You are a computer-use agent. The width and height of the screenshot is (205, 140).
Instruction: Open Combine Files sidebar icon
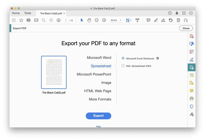pos(192,83)
